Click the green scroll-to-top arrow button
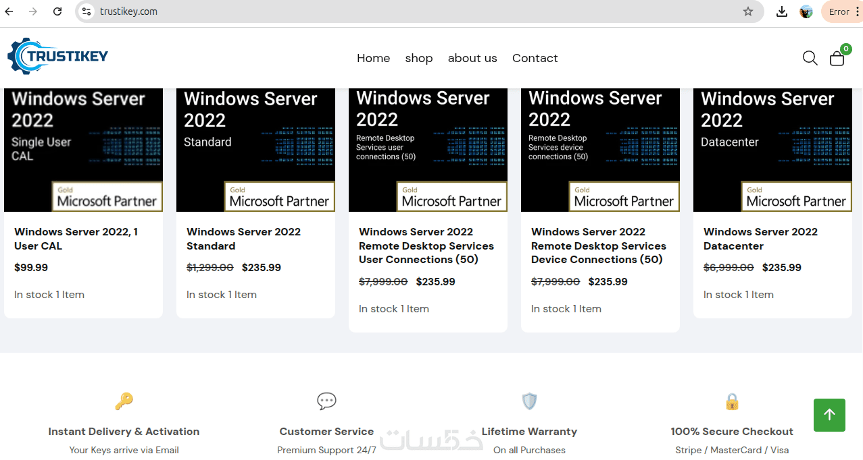Screen dimensions: 863x460 point(830,415)
